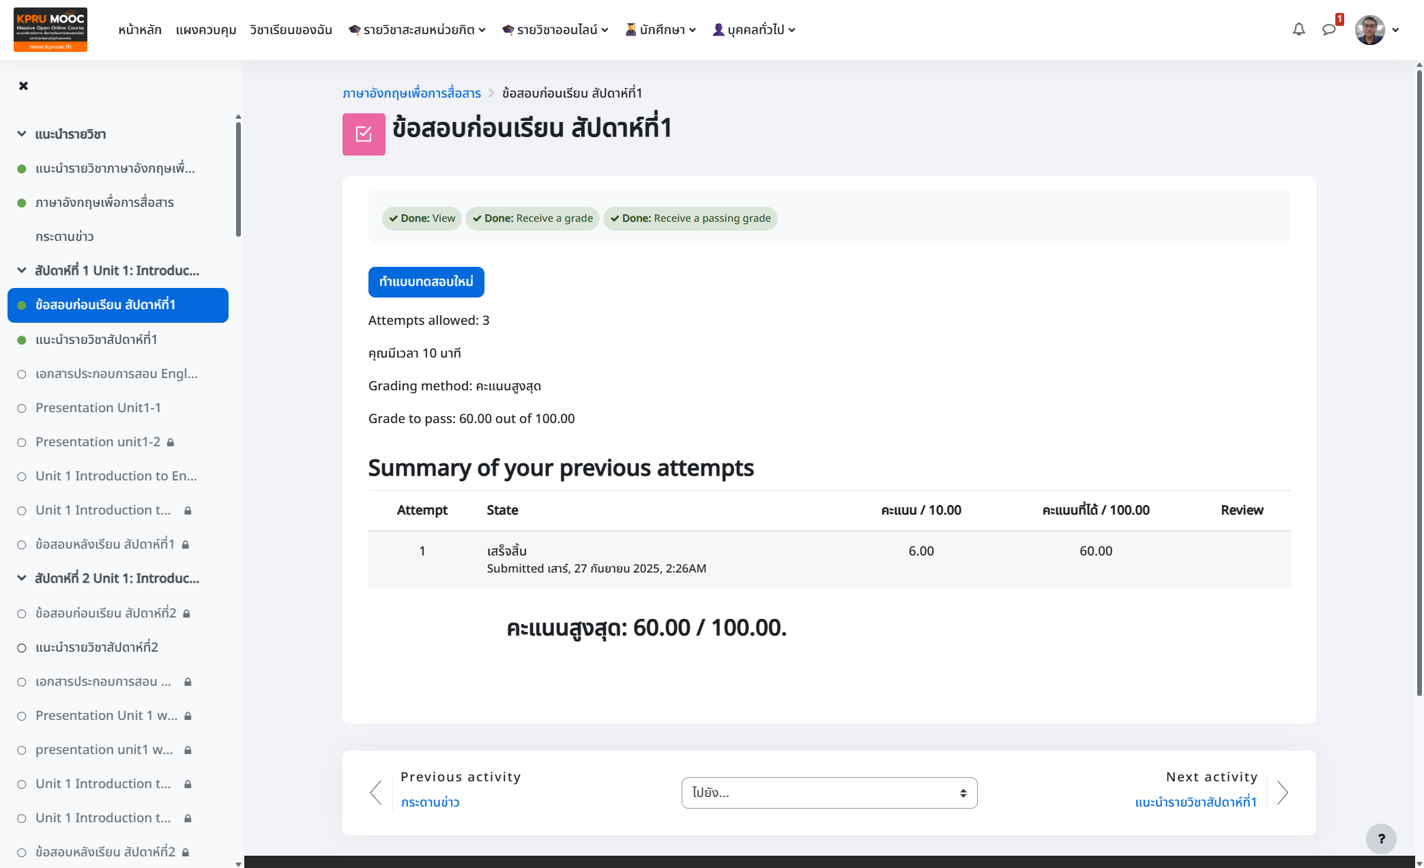The width and height of the screenshot is (1424, 868).
Task: Open the รายวิชาออนไลน์ dropdown menu
Action: 555,29
